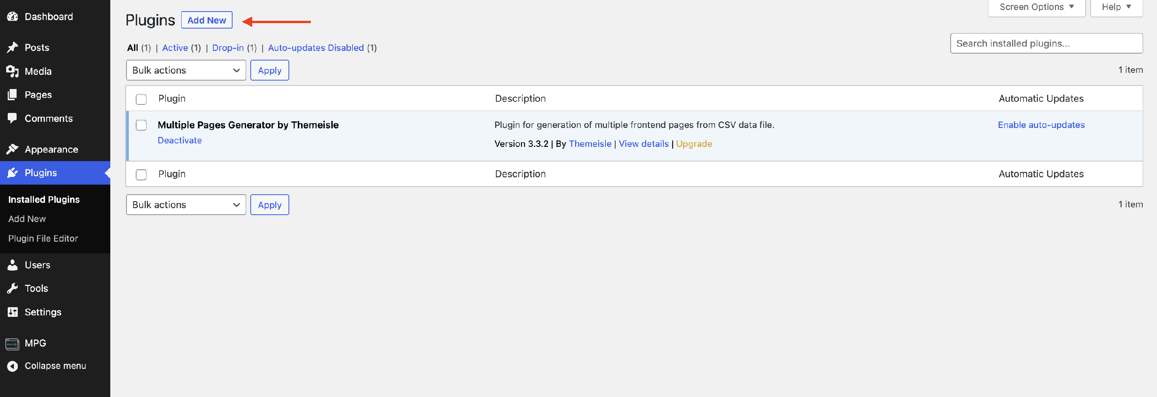Filter plugins by Auto-updates Disabled

point(315,48)
